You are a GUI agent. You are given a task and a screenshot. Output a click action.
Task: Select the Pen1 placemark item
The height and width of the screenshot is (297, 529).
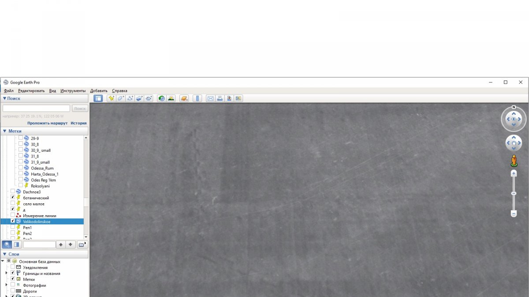click(x=27, y=227)
